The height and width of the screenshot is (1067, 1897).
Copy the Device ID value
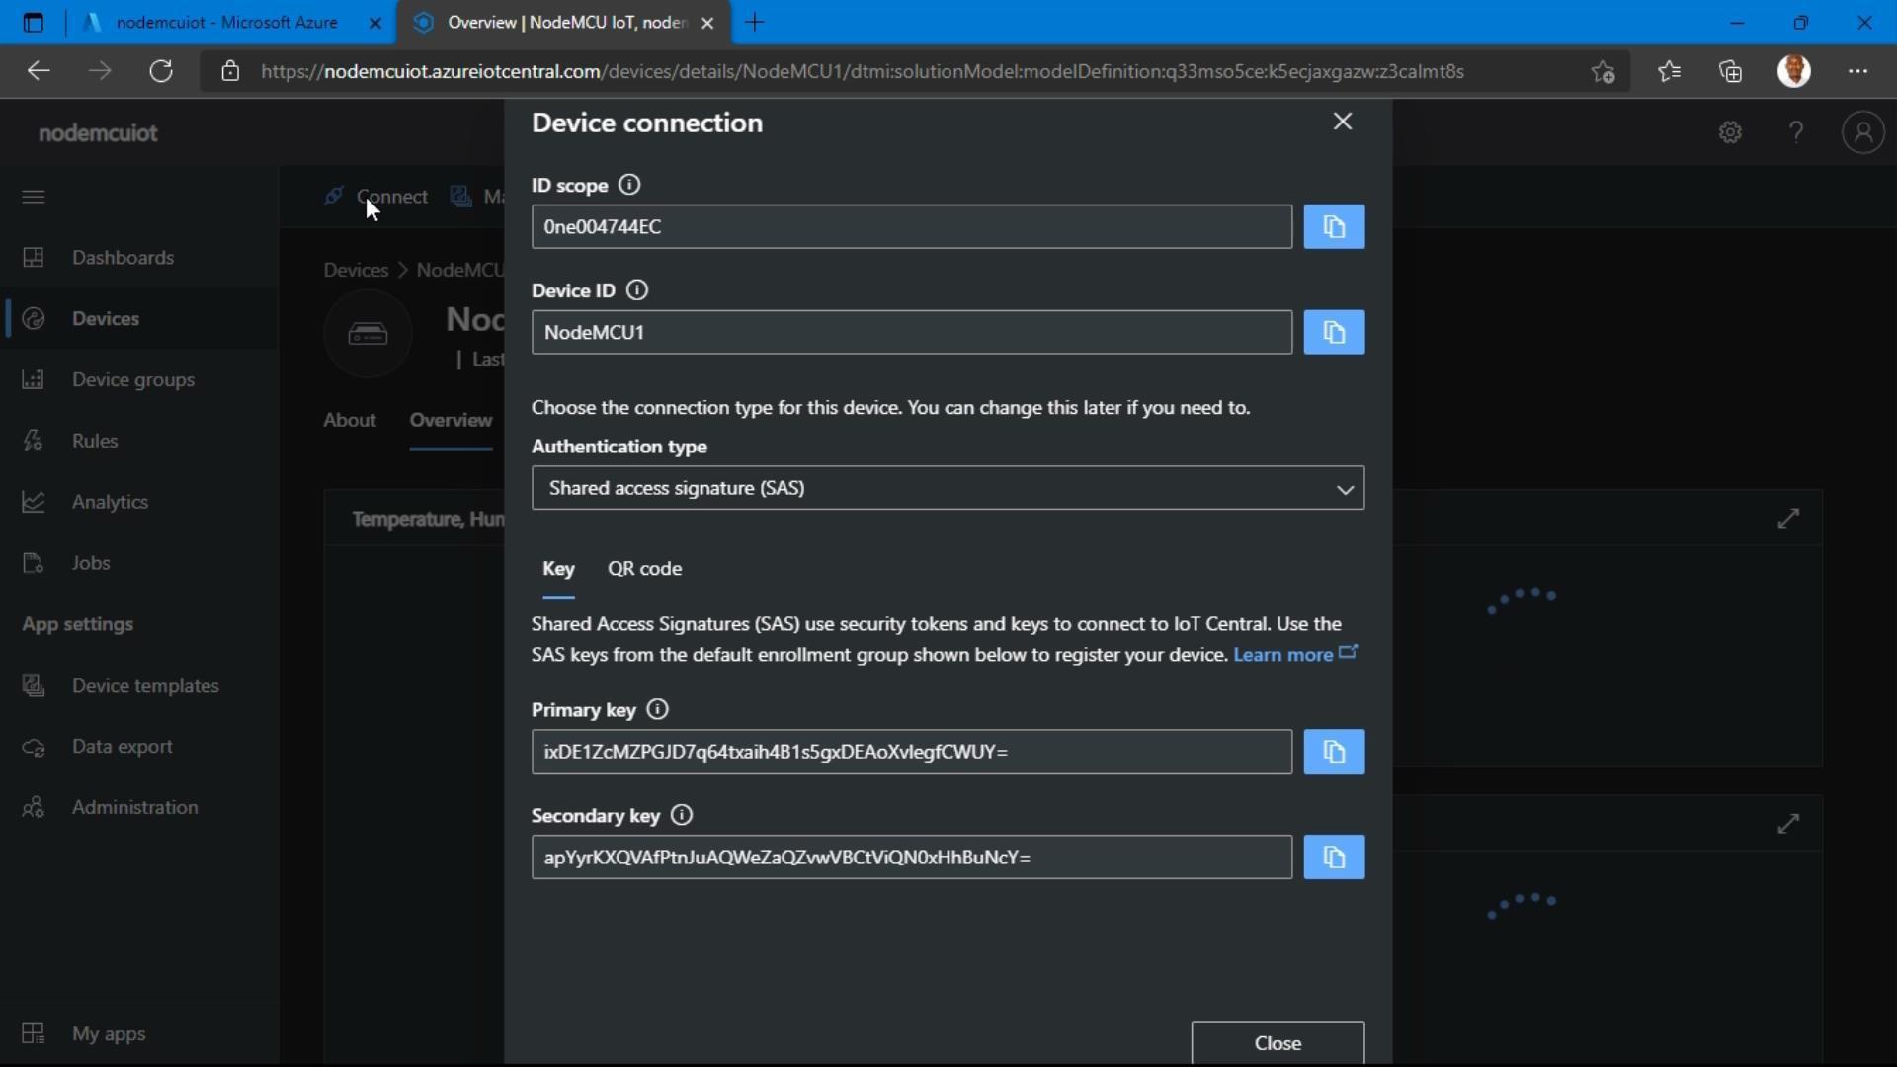1334,332
